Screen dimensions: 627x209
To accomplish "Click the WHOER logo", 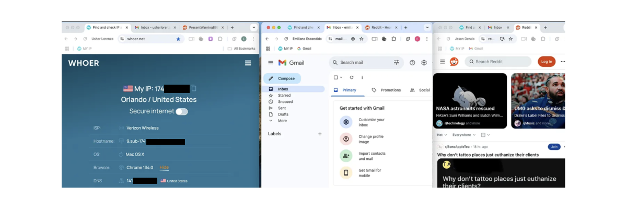I will click(84, 63).
